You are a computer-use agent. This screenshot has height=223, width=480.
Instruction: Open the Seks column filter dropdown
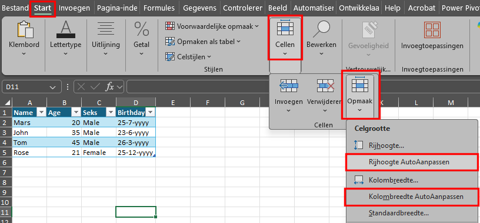(111, 113)
